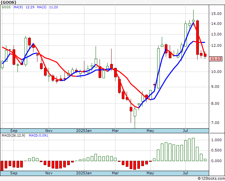The height and width of the screenshot is (181, 225).
Task: Click the Sep label on MACD axis
Action: click(x=14, y=173)
